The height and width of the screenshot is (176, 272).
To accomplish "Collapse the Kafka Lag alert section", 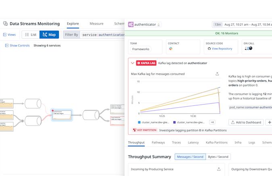I will pyautogui.click(x=132, y=63).
